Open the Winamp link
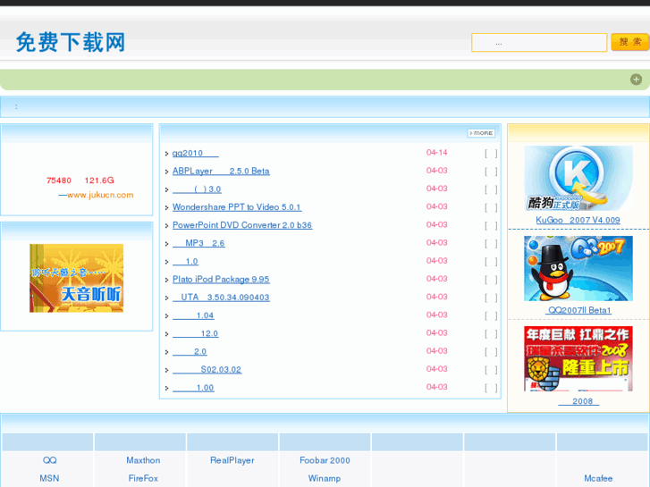 (325, 478)
